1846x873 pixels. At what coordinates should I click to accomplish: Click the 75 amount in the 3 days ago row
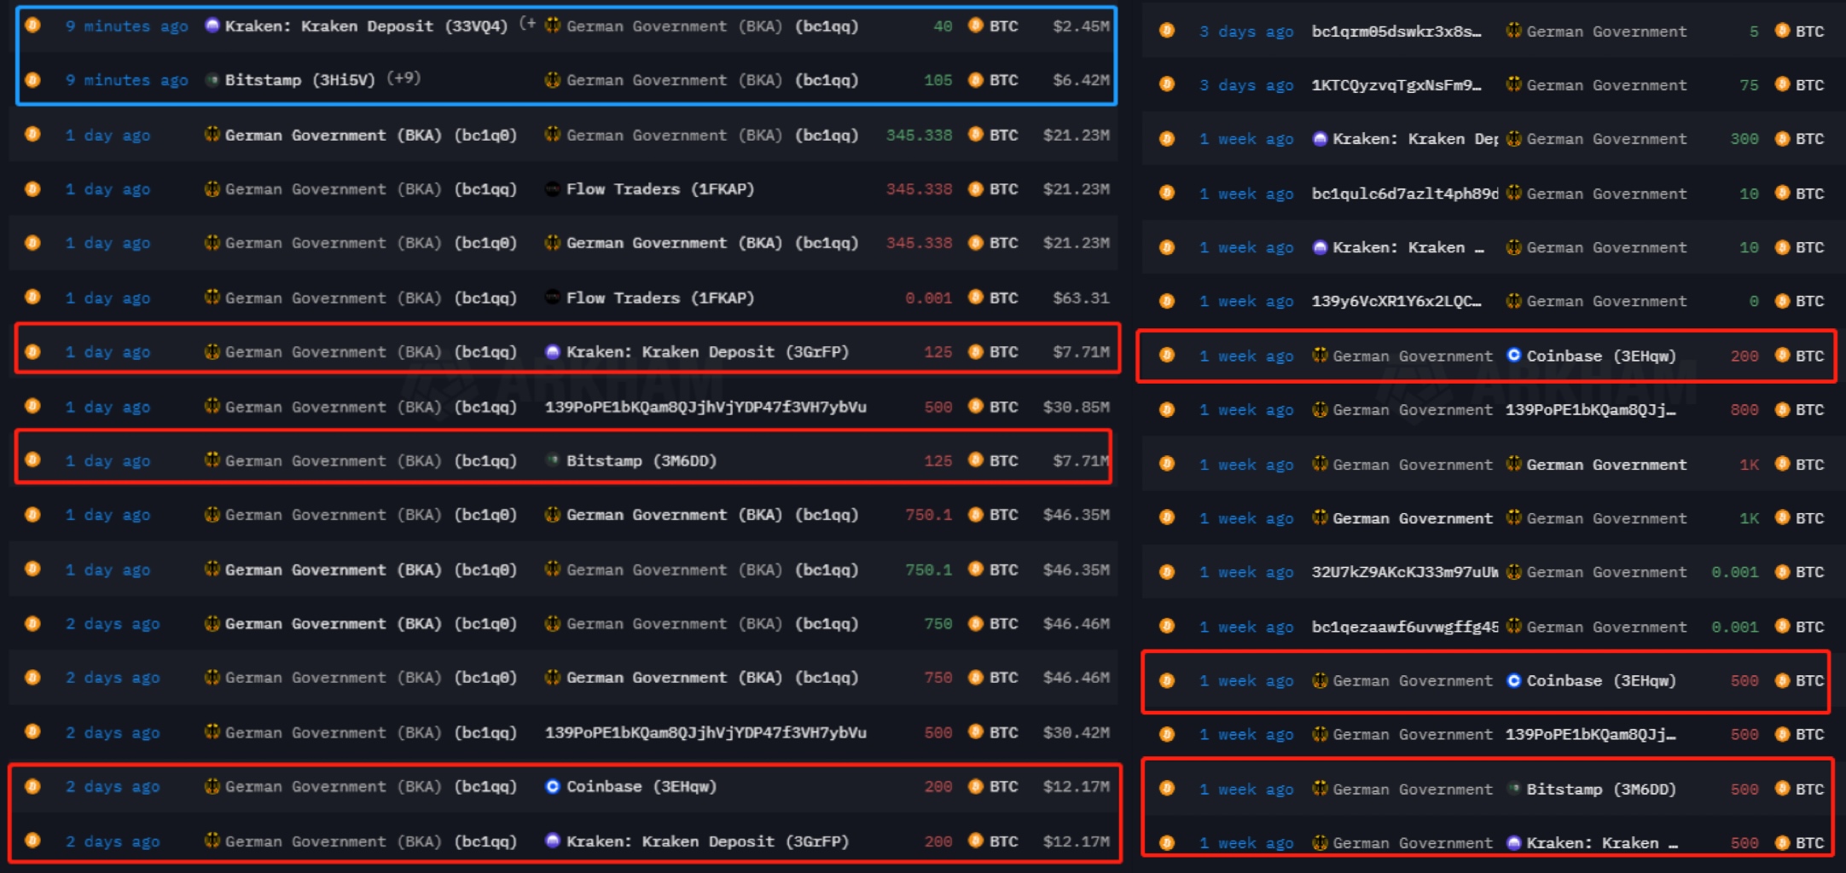tap(1749, 85)
